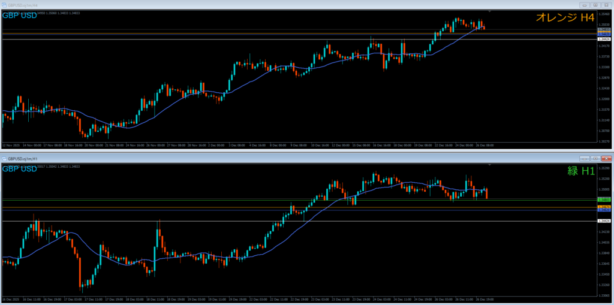Viewport: 614px width, 305px height.
Task: Minimize the GBPUSD H1 chart window
Action: point(583,158)
